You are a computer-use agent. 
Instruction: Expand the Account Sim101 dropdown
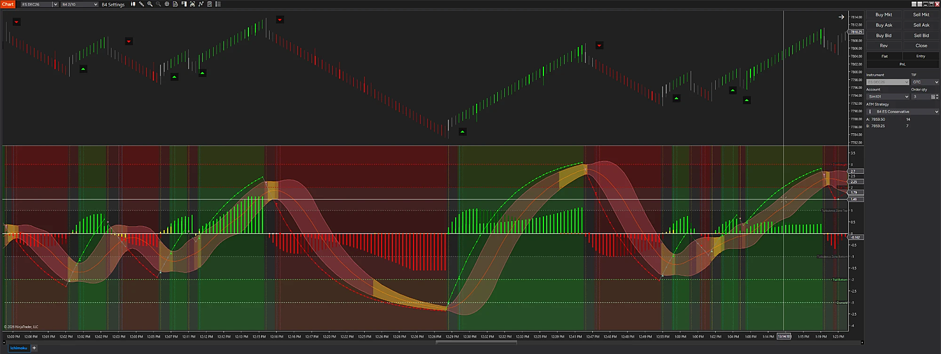(887, 97)
